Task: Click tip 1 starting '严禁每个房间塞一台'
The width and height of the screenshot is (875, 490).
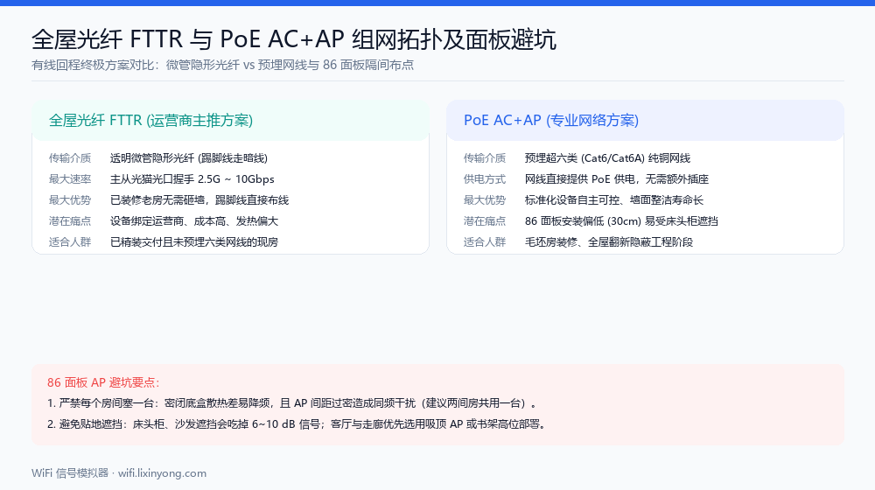Action: [x=293, y=403]
